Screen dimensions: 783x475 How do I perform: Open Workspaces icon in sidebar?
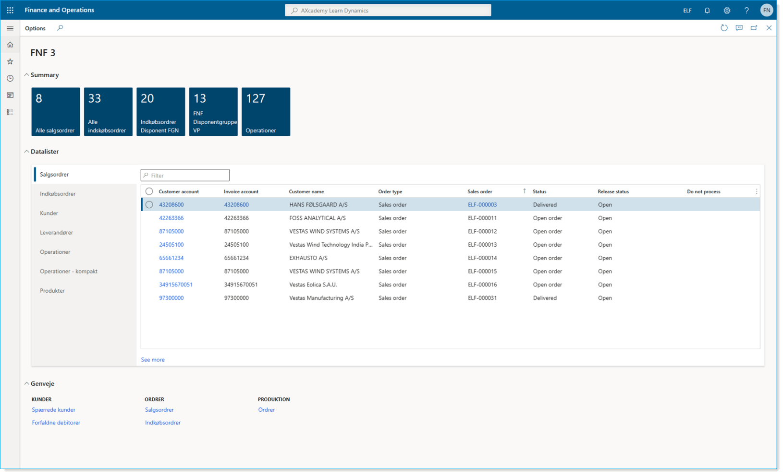click(10, 95)
